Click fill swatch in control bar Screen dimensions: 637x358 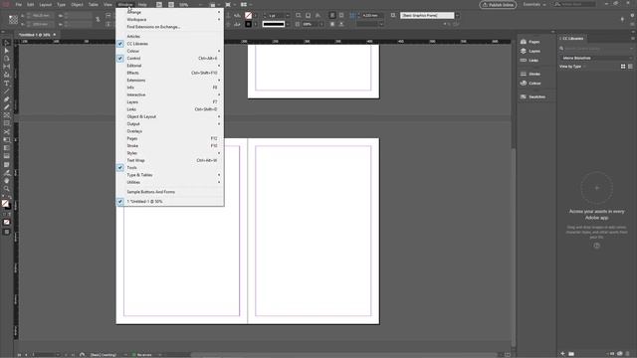coord(248,16)
